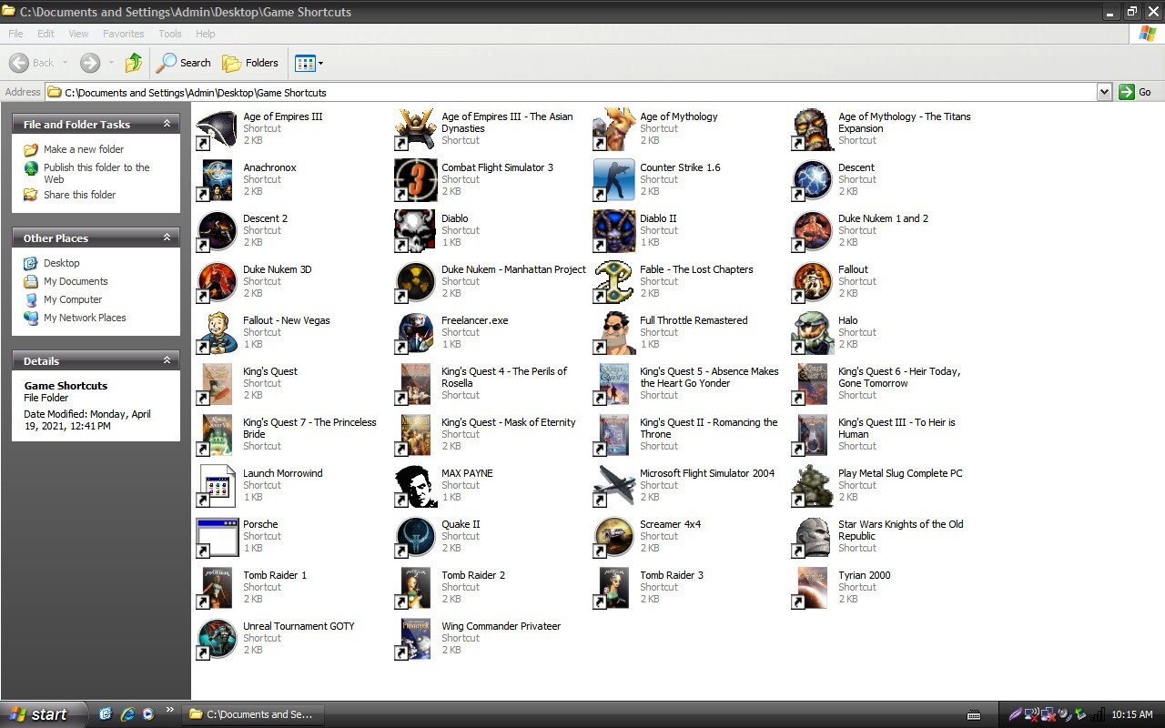
Task: Open the Tools menu
Action: (x=170, y=34)
